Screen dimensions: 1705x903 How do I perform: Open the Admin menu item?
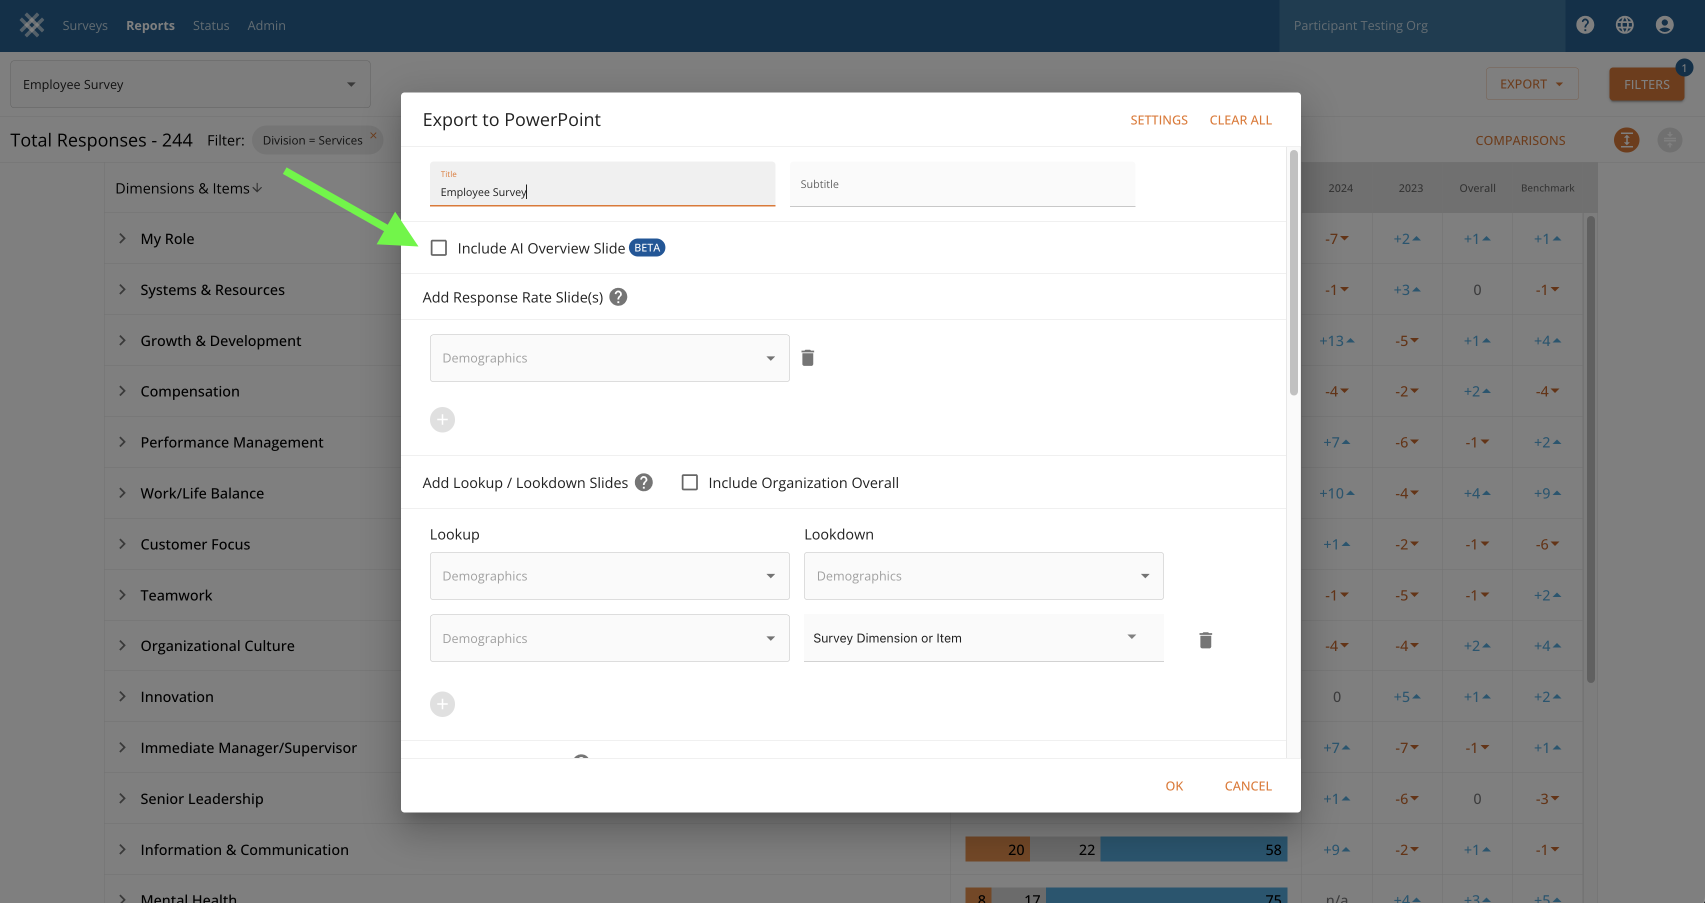[266, 25]
